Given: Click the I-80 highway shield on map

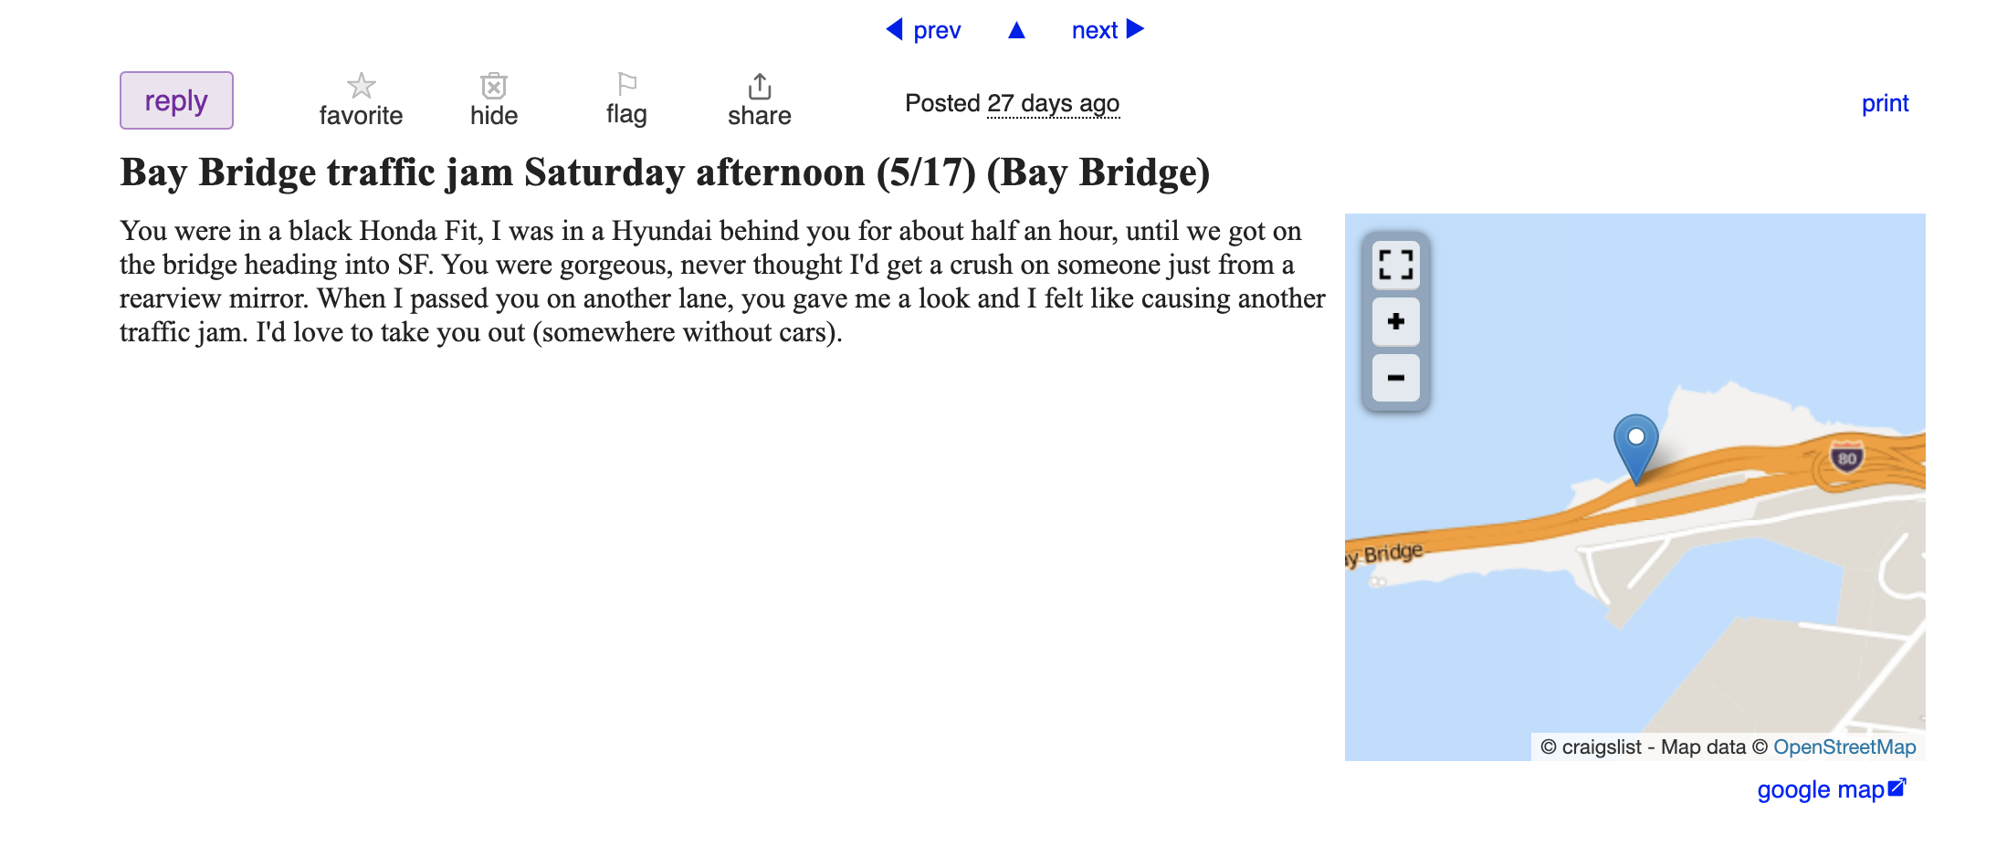Looking at the screenshot, I should pos(1847,457).
